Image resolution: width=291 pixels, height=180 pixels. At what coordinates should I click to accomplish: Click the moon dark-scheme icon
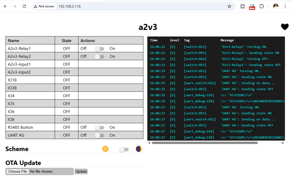click(139, 149)
